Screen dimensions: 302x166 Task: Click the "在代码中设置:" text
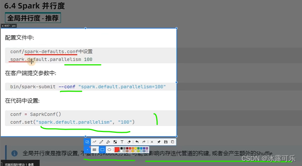coord(22,101)
